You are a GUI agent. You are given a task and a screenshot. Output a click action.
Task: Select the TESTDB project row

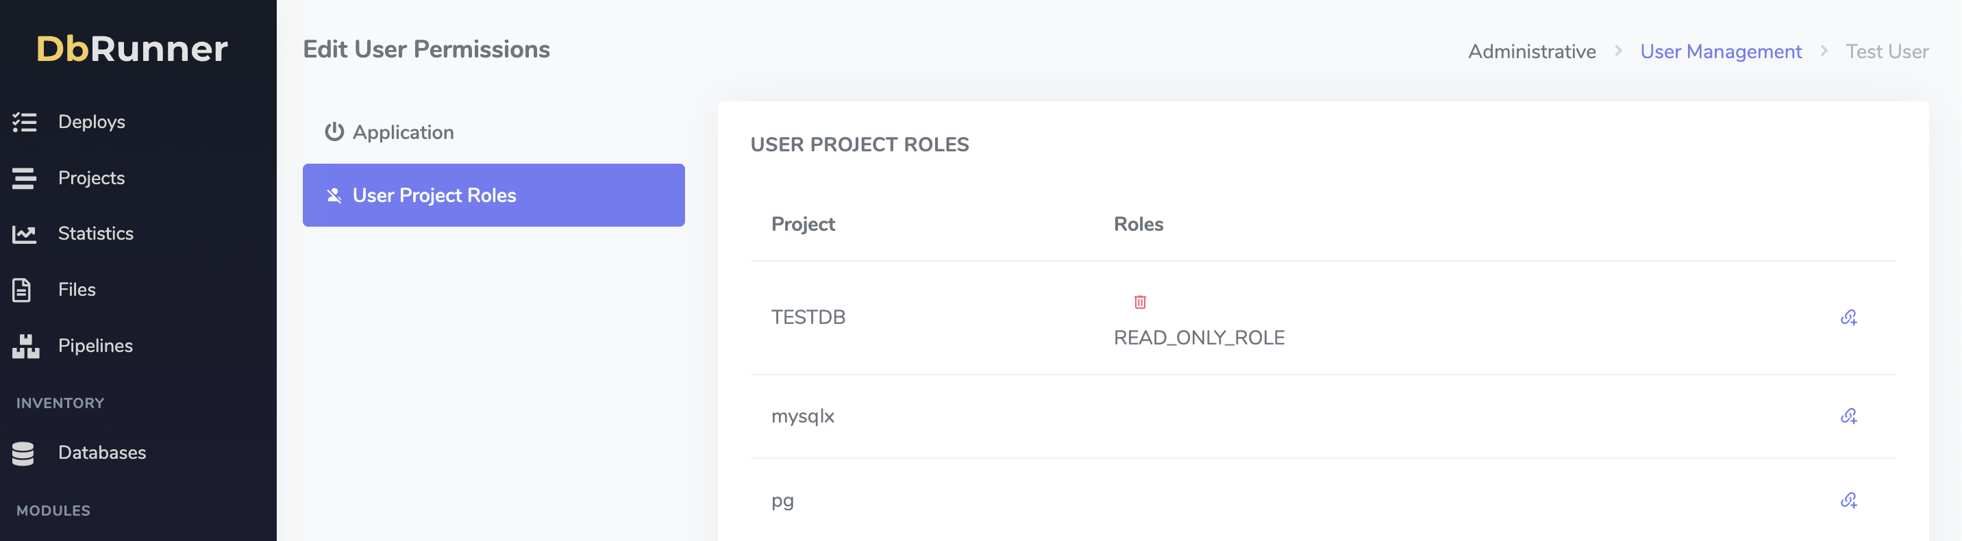click(x=808, y=317)
